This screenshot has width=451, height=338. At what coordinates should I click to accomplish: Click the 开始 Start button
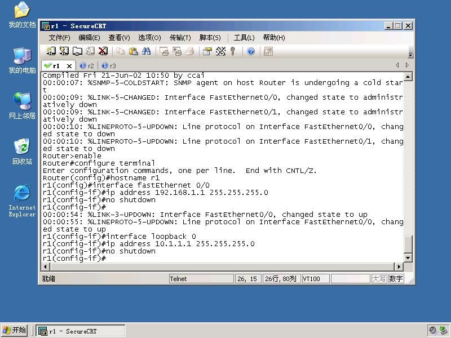point(15,330)
